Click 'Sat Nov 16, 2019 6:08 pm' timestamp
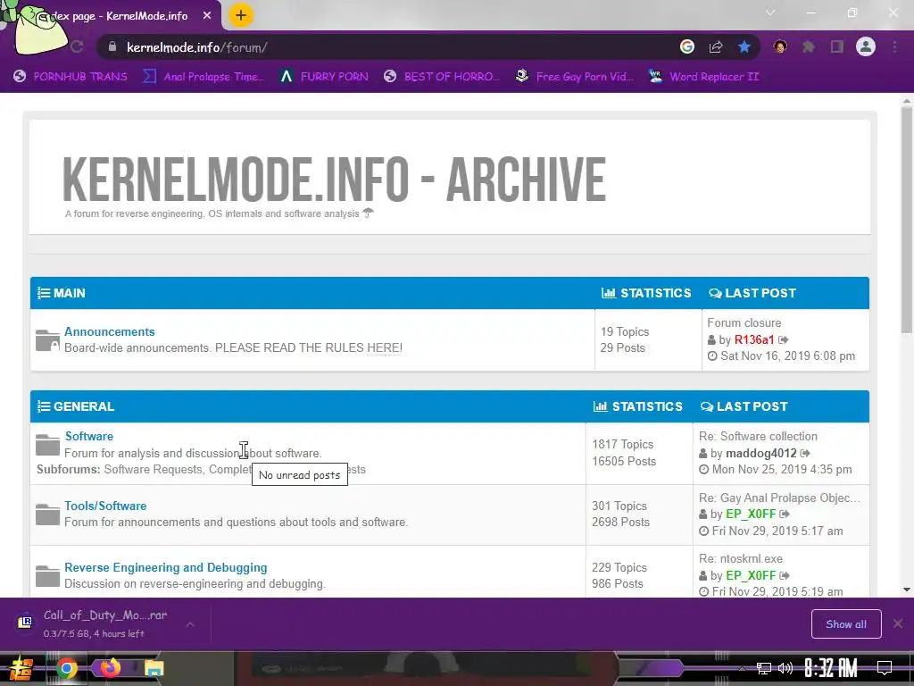 [x=787, y=356]
